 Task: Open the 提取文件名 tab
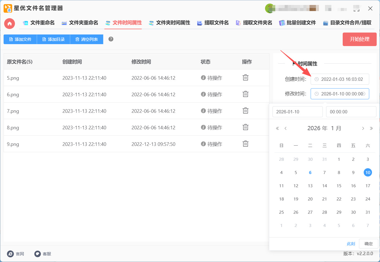213,23
